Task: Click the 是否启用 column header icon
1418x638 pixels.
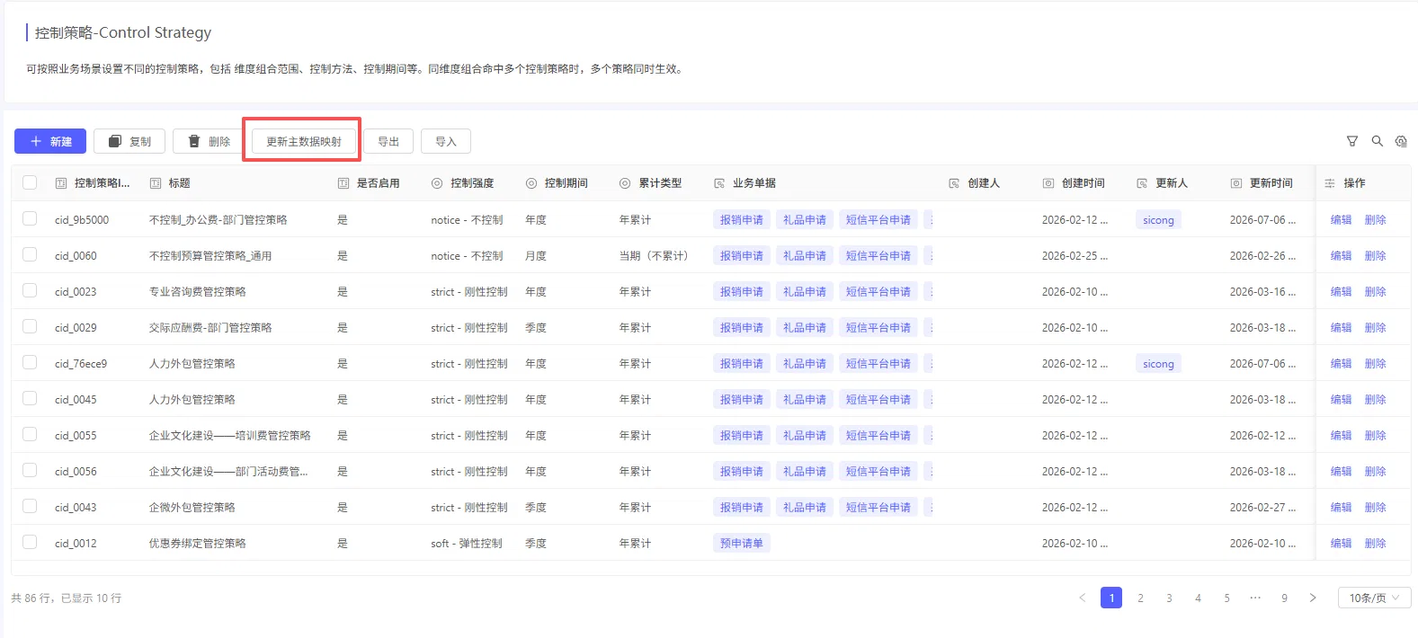Action: 343,183
